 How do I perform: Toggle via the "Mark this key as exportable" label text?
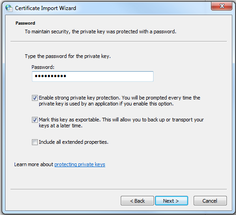pyautogui.click(x=121, y=122)
